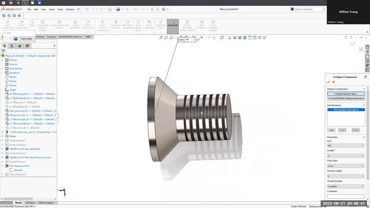This screenshot has height=208, width=370.
Task: Switch to the Markup tab
Action: (40, 37)
